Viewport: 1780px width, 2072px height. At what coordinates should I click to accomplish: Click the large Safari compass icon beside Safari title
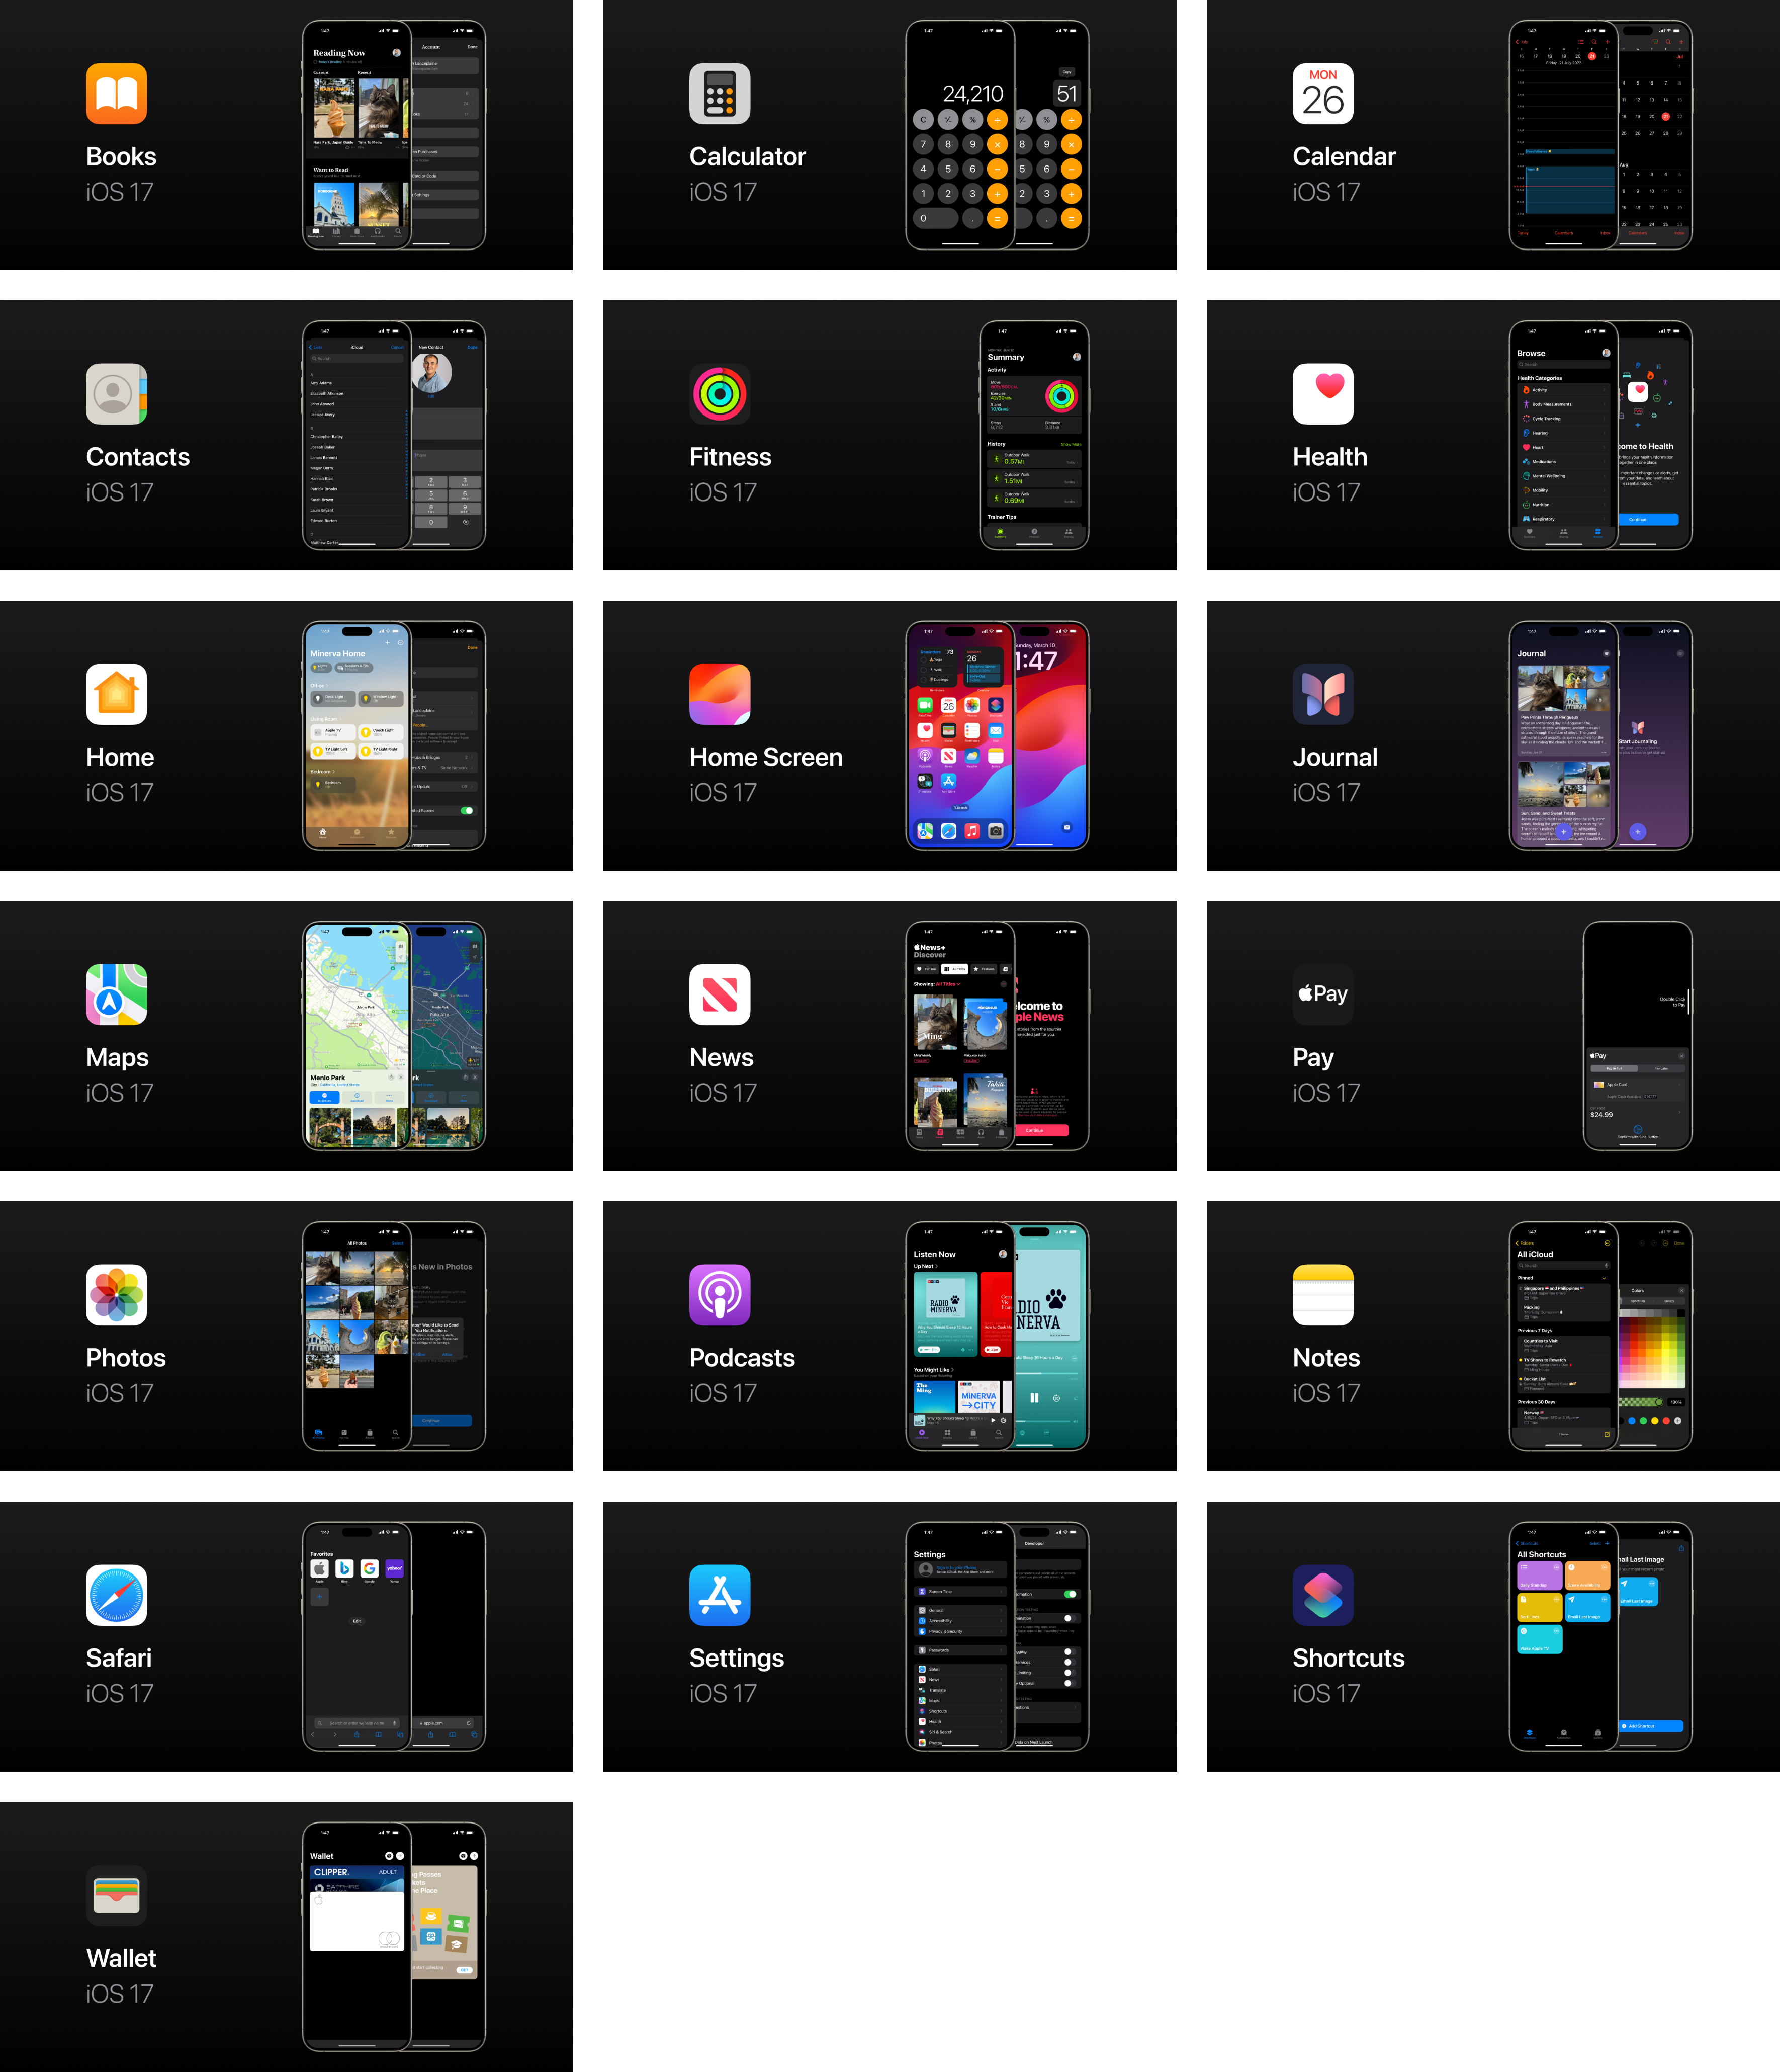(116, 1595)
